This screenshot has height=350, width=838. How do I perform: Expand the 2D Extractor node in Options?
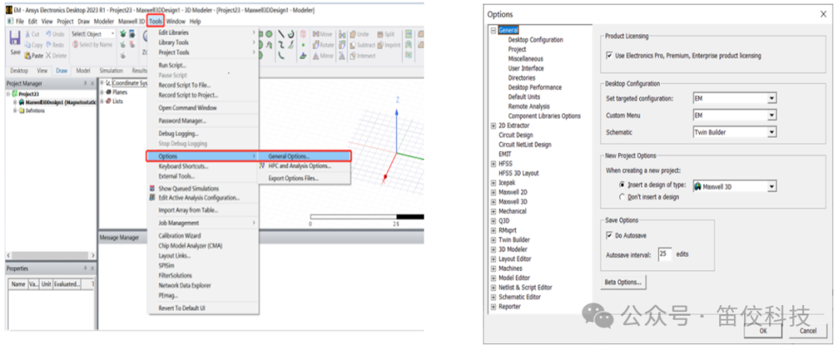point(493,126)
